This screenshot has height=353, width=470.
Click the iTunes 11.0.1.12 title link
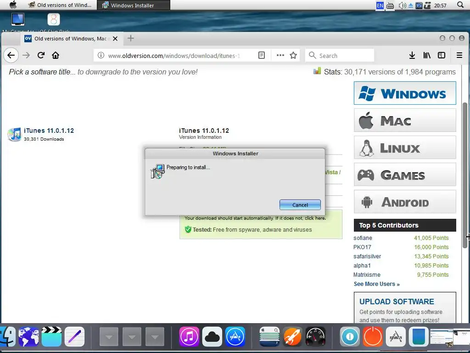click(49, 131)
